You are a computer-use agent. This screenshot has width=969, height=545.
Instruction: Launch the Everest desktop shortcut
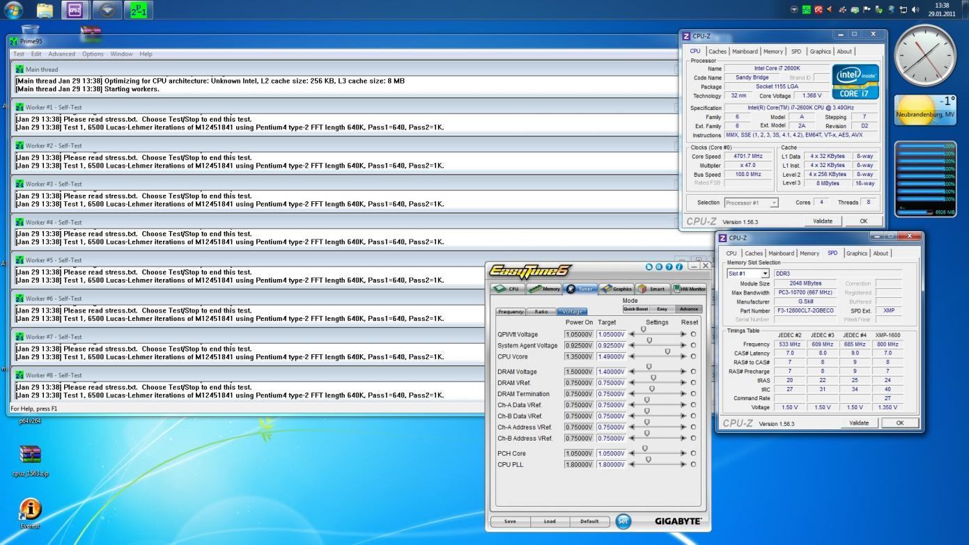30,513
